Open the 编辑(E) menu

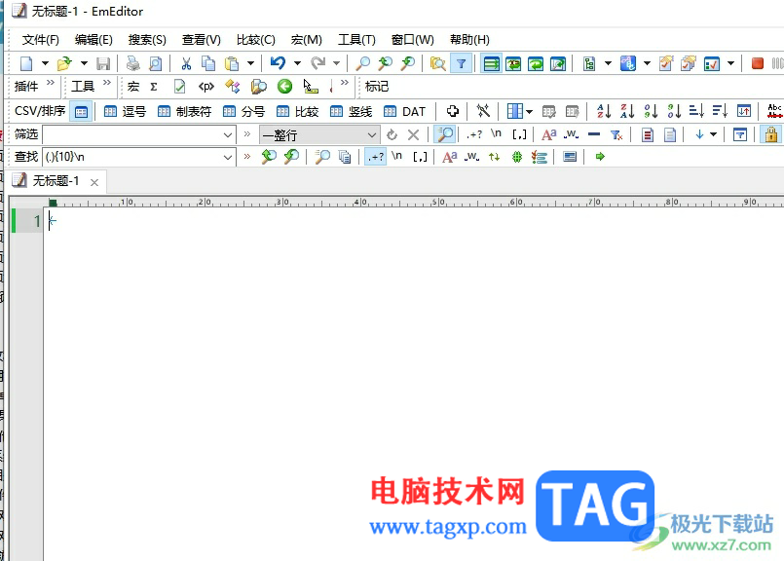pos(93,40)
